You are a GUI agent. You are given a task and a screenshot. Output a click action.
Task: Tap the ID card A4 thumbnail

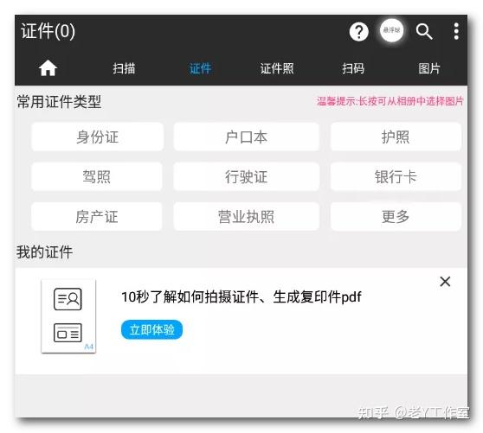pyautogui.click(x=68, y=316)
